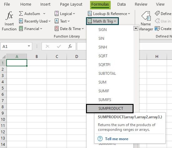Click the menu scroll up arrow
This screenshot has width=172, height=148.
point(136,28)
